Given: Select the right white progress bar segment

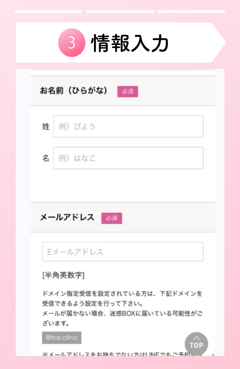Looking at the screenshot, I should click(x=191, y=11).
